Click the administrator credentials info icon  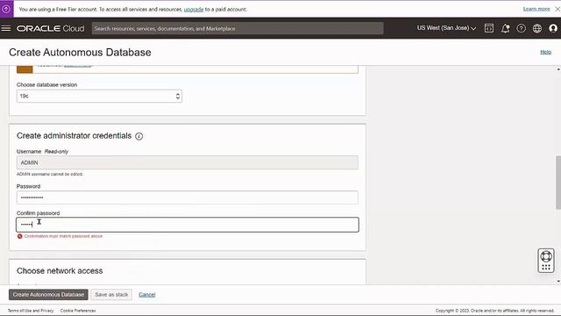pyautogui.click(x=138, y=136)
